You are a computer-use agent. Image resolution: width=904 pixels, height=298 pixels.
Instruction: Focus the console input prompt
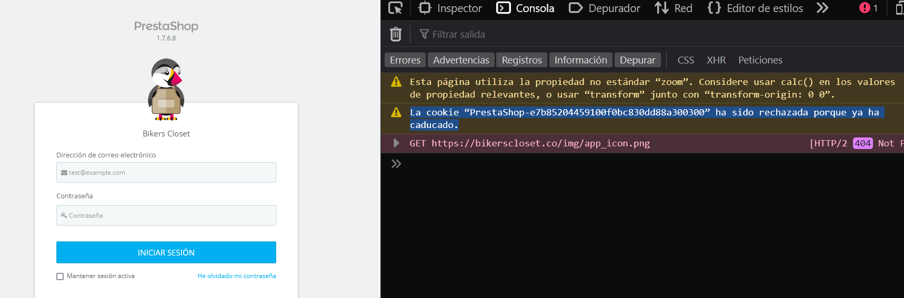point(652,164)
